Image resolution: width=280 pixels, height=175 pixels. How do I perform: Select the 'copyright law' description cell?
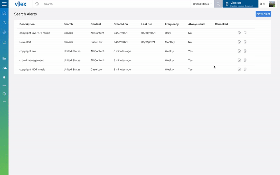(x=28, y=51)
